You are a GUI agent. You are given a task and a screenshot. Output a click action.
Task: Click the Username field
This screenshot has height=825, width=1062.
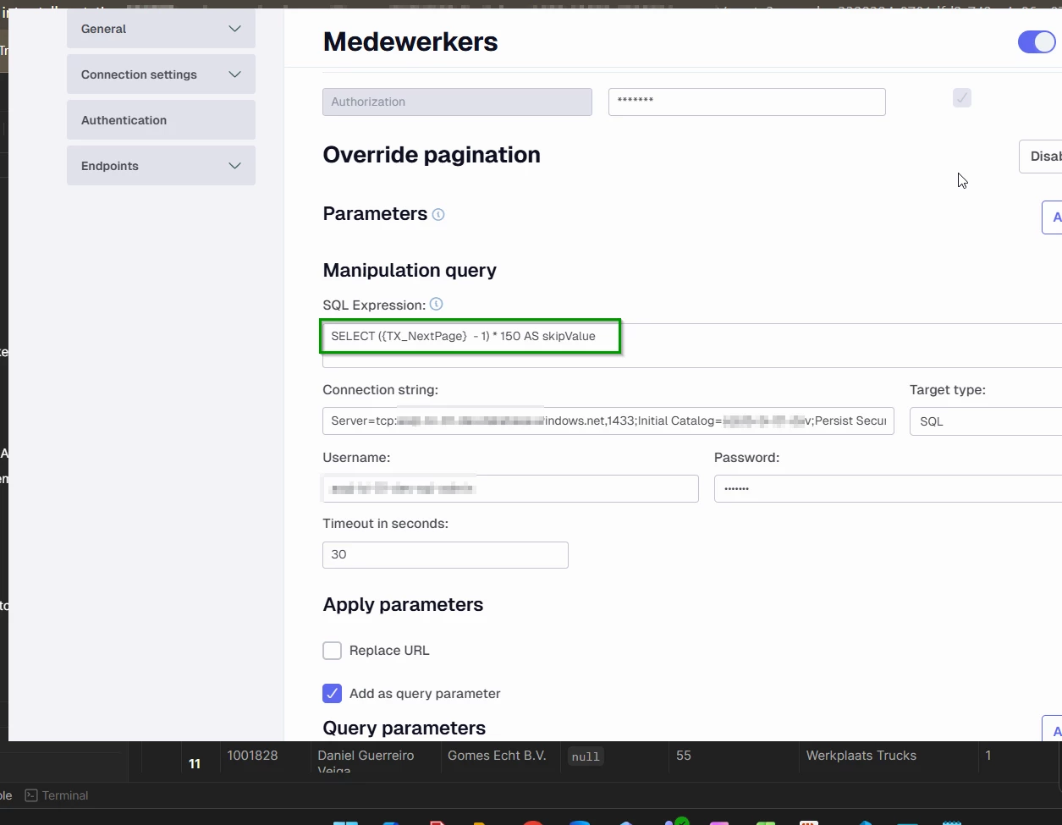point(510,488)
